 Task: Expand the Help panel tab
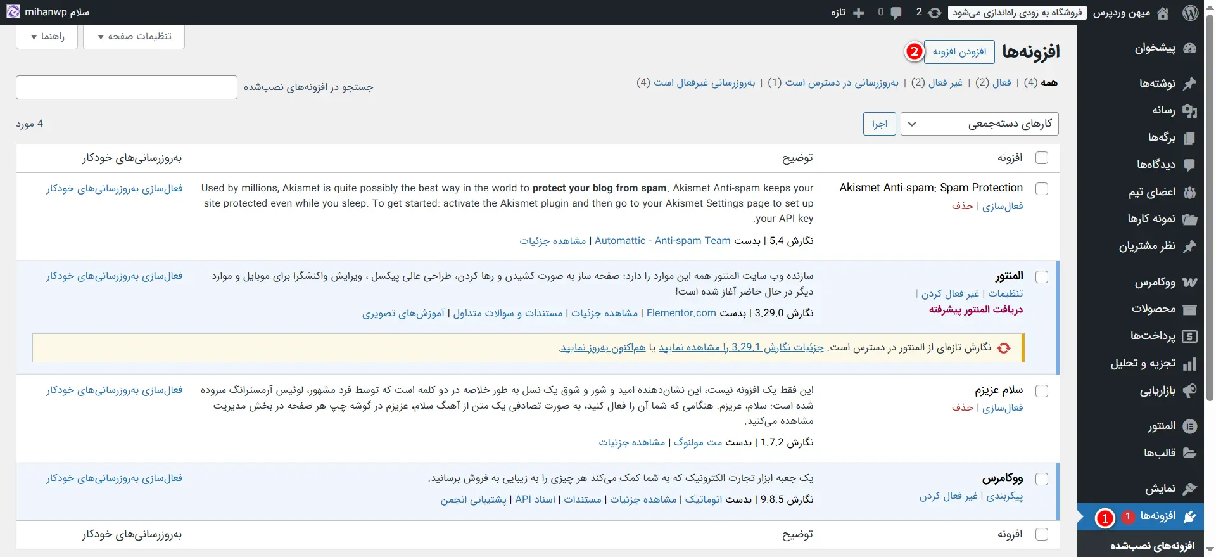click(47, 37)
